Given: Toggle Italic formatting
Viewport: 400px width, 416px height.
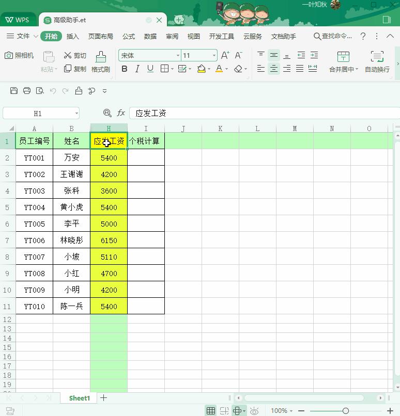Looking at the screenshot, I should (x=137, y=69).
